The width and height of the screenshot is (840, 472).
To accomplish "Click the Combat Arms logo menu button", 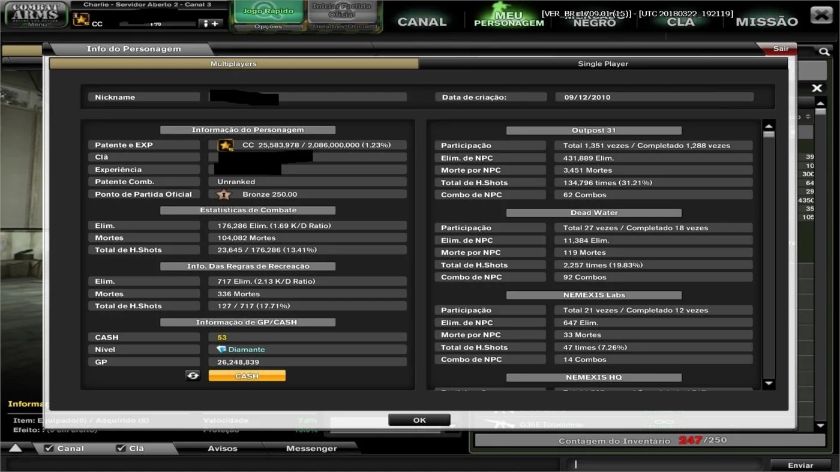I will click(36, 14).
